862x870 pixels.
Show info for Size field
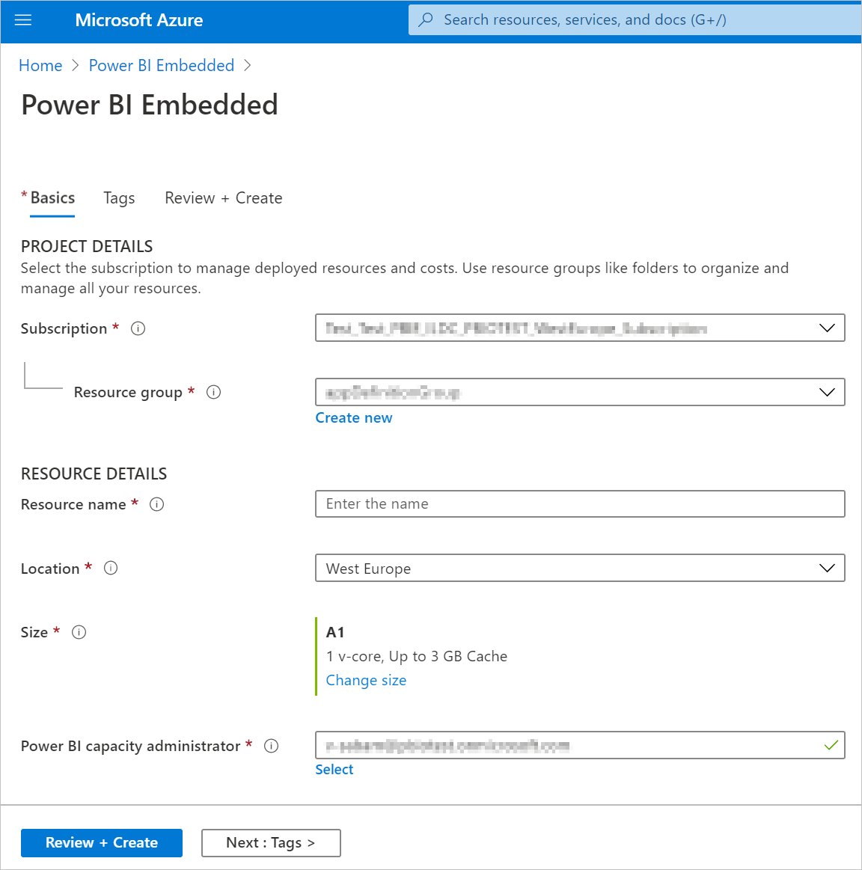(79, 632)
